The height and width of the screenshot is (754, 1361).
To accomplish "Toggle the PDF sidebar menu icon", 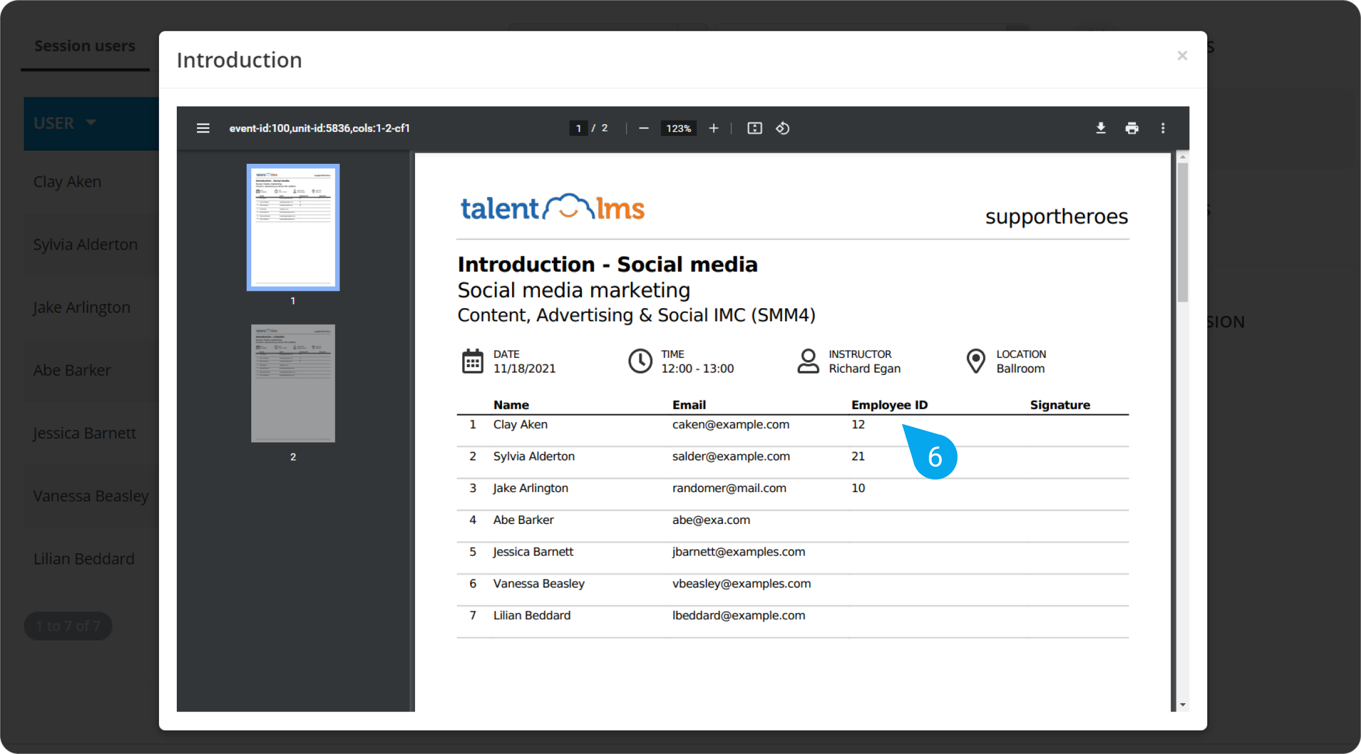I will [x=203, y=128].
